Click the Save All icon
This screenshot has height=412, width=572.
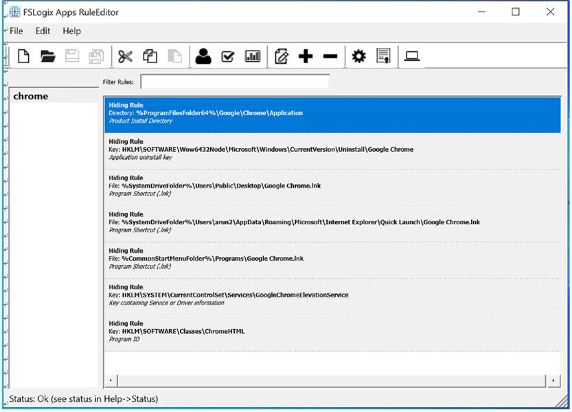tap(96, 56)
